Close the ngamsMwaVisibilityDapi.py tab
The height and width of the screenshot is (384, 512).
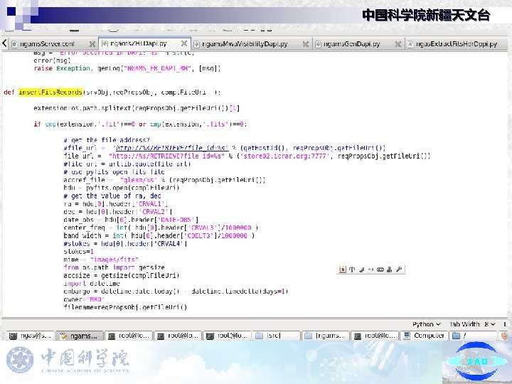pos(306,44)
